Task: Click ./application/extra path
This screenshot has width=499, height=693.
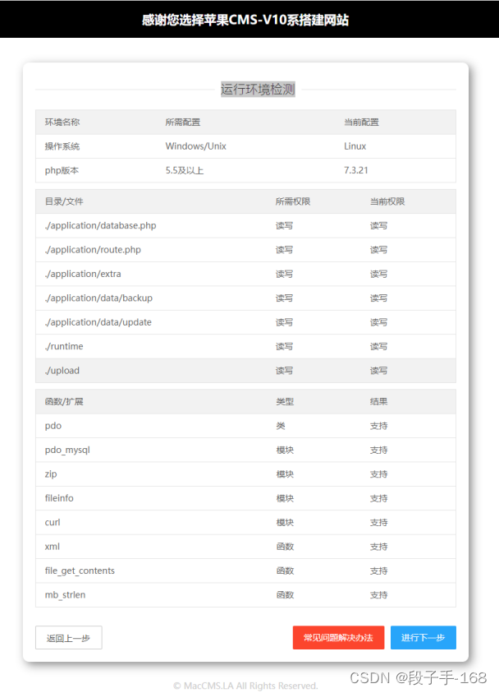Action: click(x=83, y=274)
